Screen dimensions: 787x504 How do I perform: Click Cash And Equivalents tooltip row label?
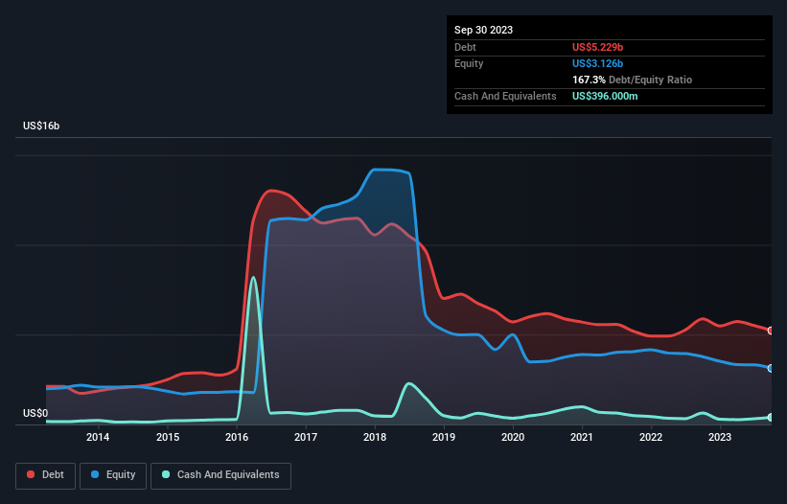tap(505, 96)
